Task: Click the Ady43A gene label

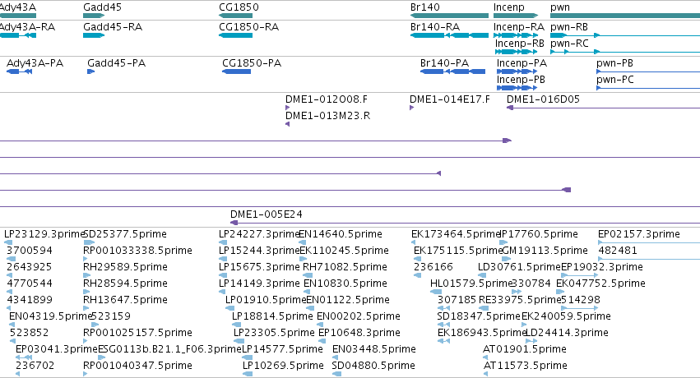Action: tap(18, 7)
